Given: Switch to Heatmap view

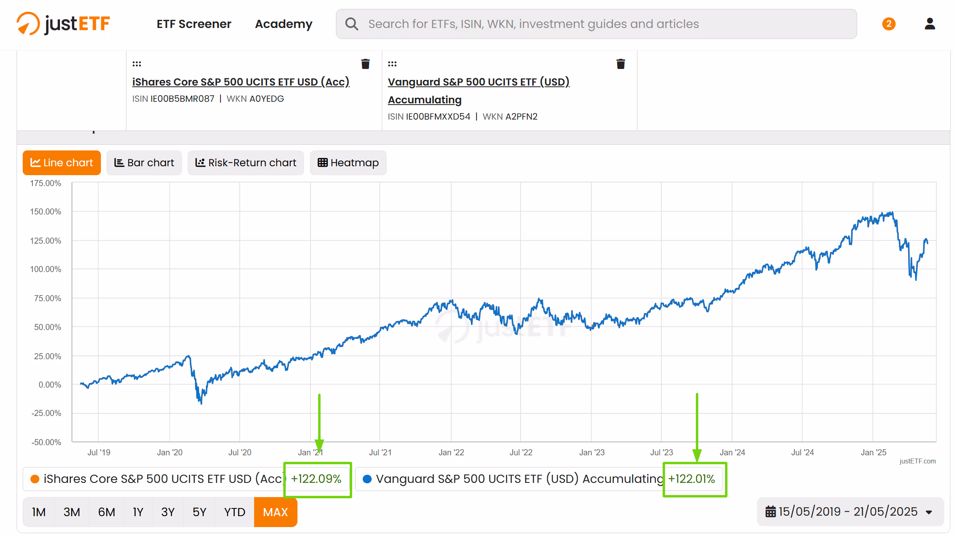Looking at the screenshot, I should (x=348, y=163).
